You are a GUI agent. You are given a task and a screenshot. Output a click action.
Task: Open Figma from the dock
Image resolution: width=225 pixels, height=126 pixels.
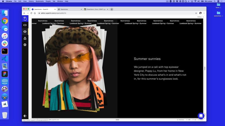[x=5, y=74]
